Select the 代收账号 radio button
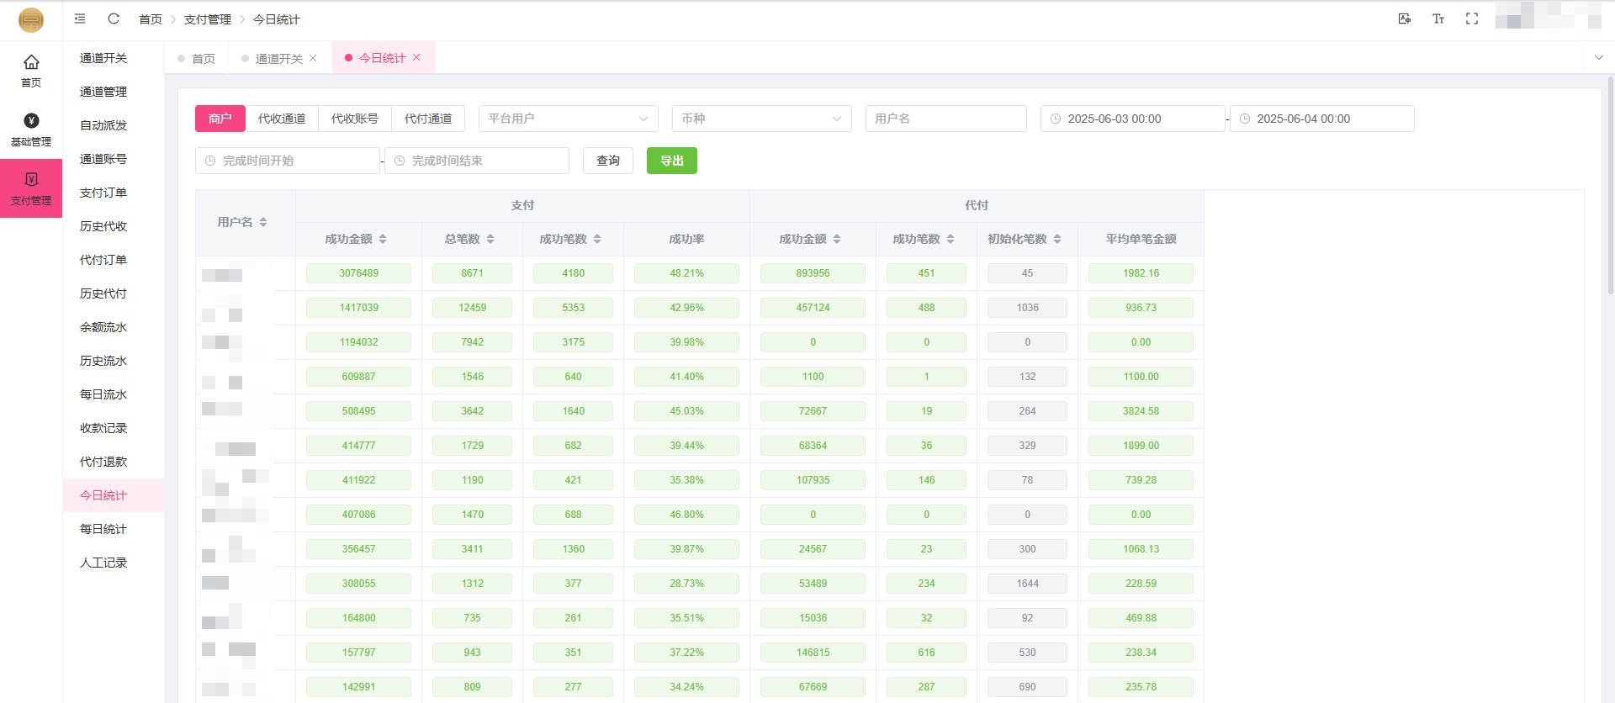 pos(355,119)
